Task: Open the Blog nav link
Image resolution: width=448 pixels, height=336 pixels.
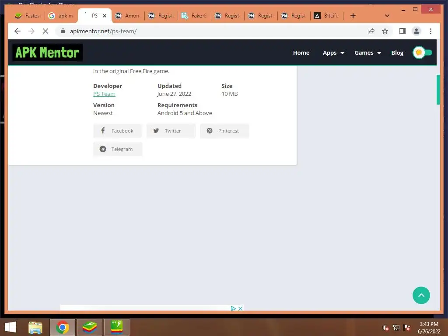Action: pos(397,52)
